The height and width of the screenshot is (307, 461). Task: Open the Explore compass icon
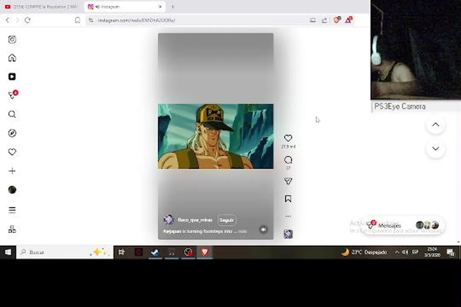[12, 133]
